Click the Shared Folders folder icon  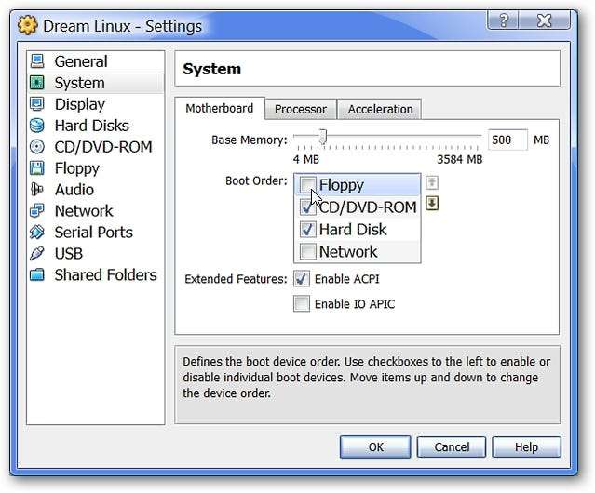coord(37,274)
